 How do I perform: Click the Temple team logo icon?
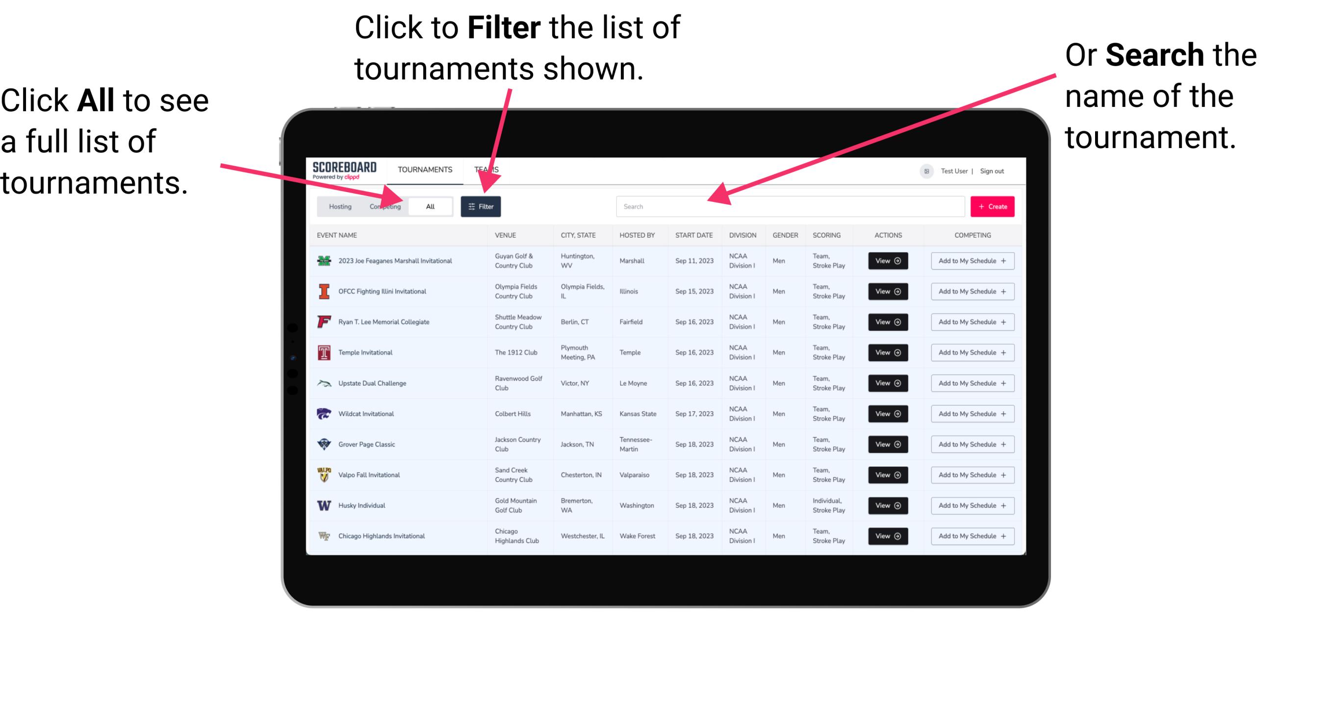click(322, 352)
